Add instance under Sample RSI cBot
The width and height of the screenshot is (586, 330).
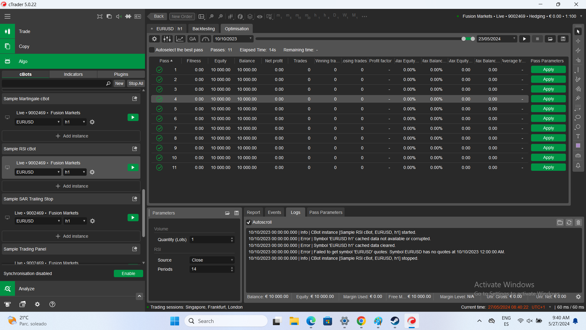click(x=71, y=186)
